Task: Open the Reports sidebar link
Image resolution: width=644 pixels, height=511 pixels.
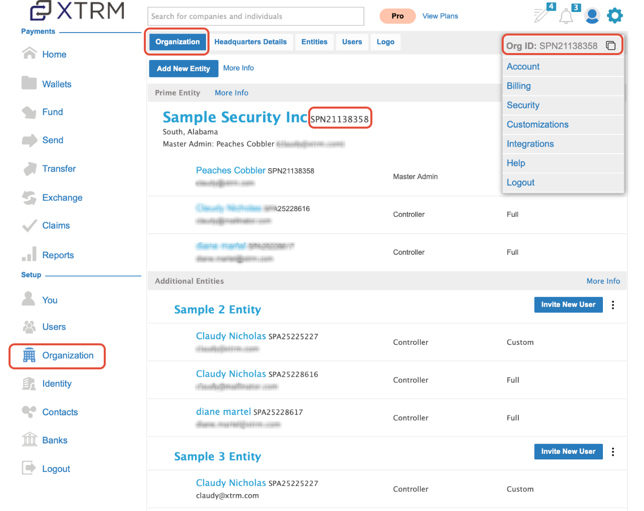Action: pyautogui.click(x=58, y=255)
